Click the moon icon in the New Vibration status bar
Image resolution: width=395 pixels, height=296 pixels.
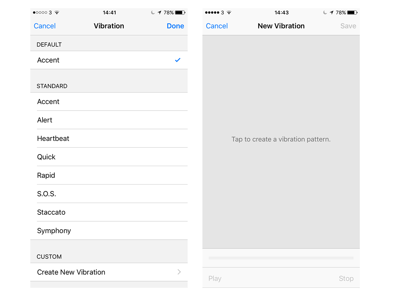tap(325, 12)
